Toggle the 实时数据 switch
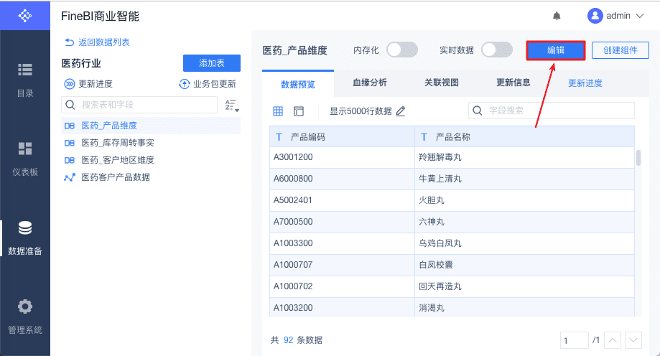660x356 pixels. 497,50
